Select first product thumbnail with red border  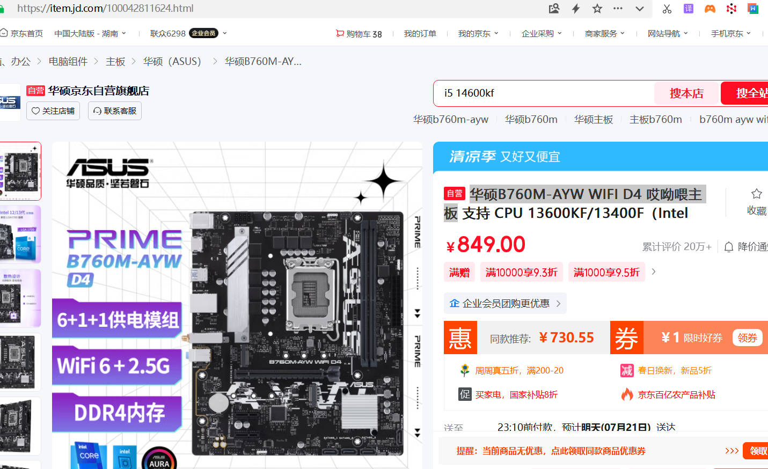pyautogui.click(x=20, y=171)
